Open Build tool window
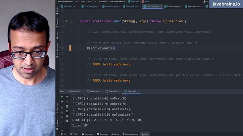This screenshot has width=243, height=136. [115, 134]
